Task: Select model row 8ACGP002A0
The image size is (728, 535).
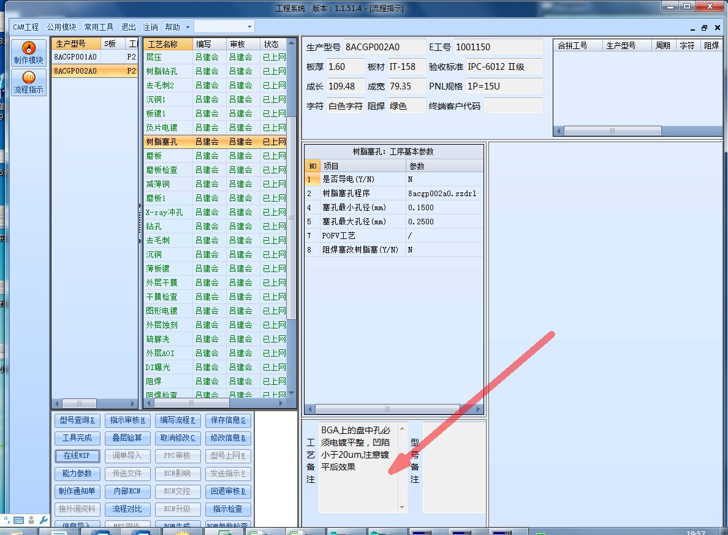Action: [x=95, y=70]
